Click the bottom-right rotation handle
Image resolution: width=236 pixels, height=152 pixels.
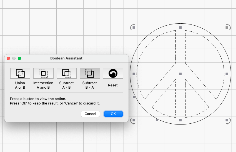[228, 121]
